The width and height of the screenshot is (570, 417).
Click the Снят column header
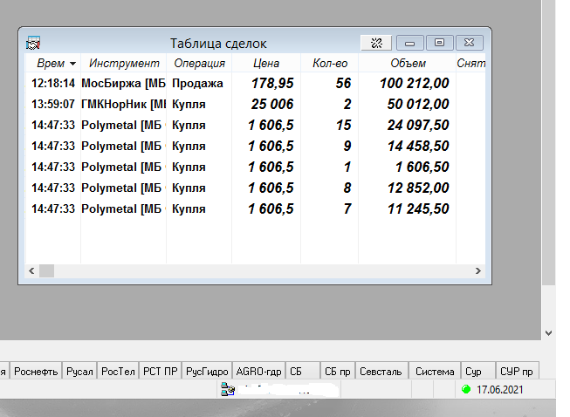coord(470,63)
